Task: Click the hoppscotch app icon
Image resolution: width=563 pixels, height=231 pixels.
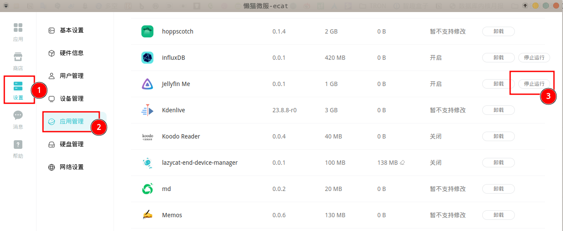Action: click(x=147, y=31)
